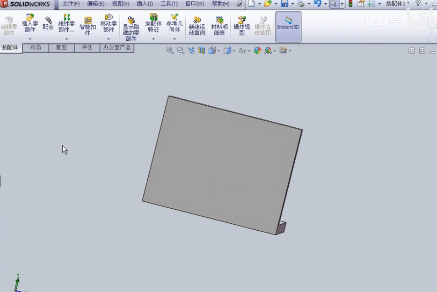437x292 pixels.
Task: Open the 工具(T) menu
Action: [169, 4]
